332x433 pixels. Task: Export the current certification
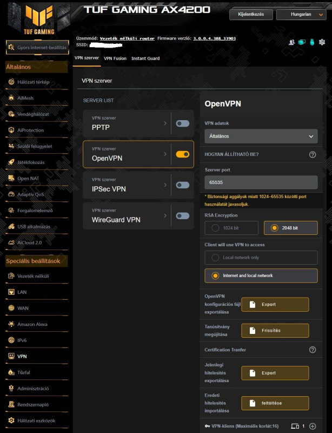click(x=275, y=373)
